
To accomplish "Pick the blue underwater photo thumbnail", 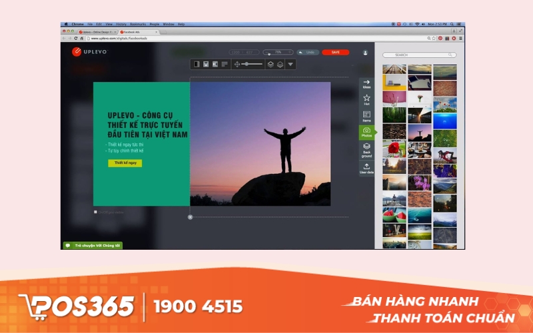I will [444, 121].
